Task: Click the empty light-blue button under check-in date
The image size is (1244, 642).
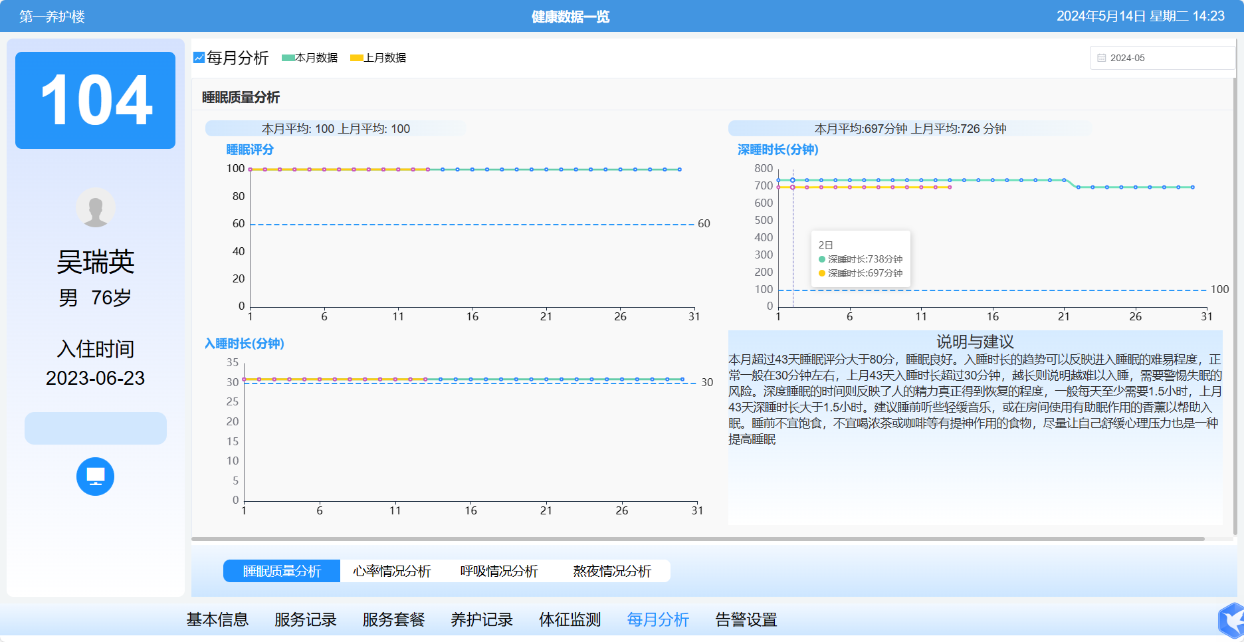Action: [95, 428]
